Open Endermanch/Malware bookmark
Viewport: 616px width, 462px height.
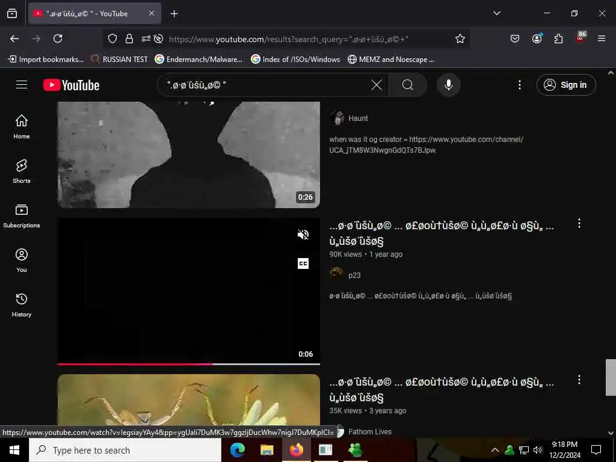pyautogui.click(x=199, y=60)
